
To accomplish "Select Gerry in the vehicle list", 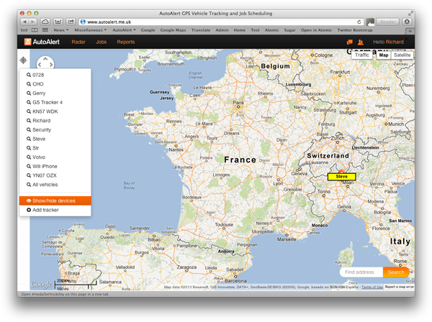I will 55,93.
